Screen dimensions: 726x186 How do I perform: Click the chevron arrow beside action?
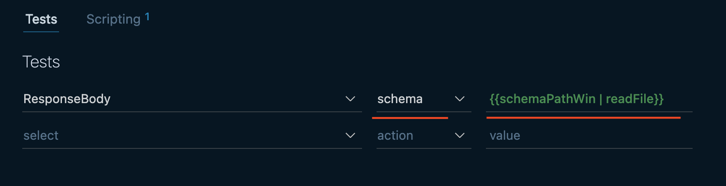pyautogui.click(x=459, y=136)
